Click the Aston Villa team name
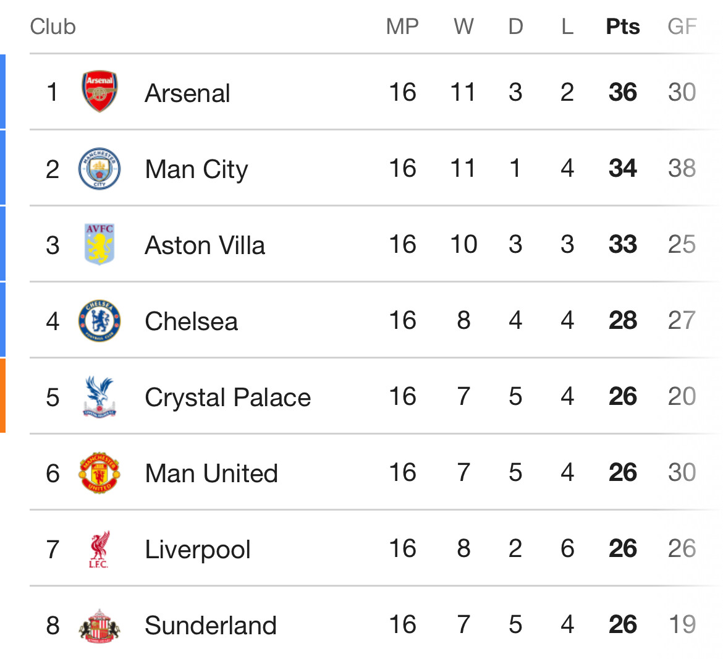Viewport: 723px width, 659px height. click(205, 245)
